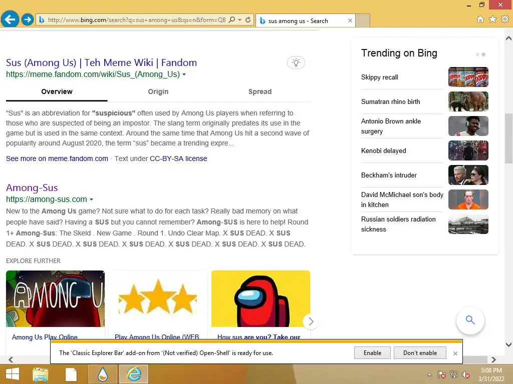Select the 'sus among us - Search' tab
The width and height of the screenshot is (513, 384).
click(305, 20)
